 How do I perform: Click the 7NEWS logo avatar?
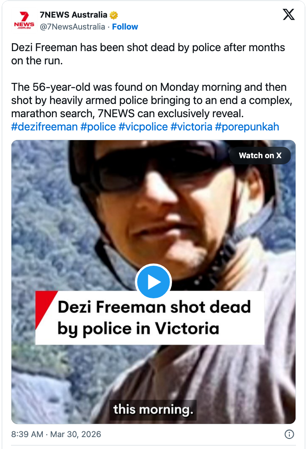coord(24,20)
